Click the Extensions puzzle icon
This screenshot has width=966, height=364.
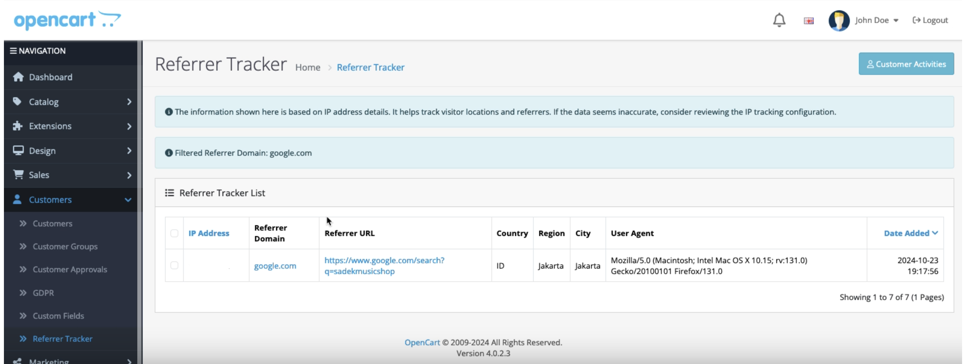tap(17, 126)
